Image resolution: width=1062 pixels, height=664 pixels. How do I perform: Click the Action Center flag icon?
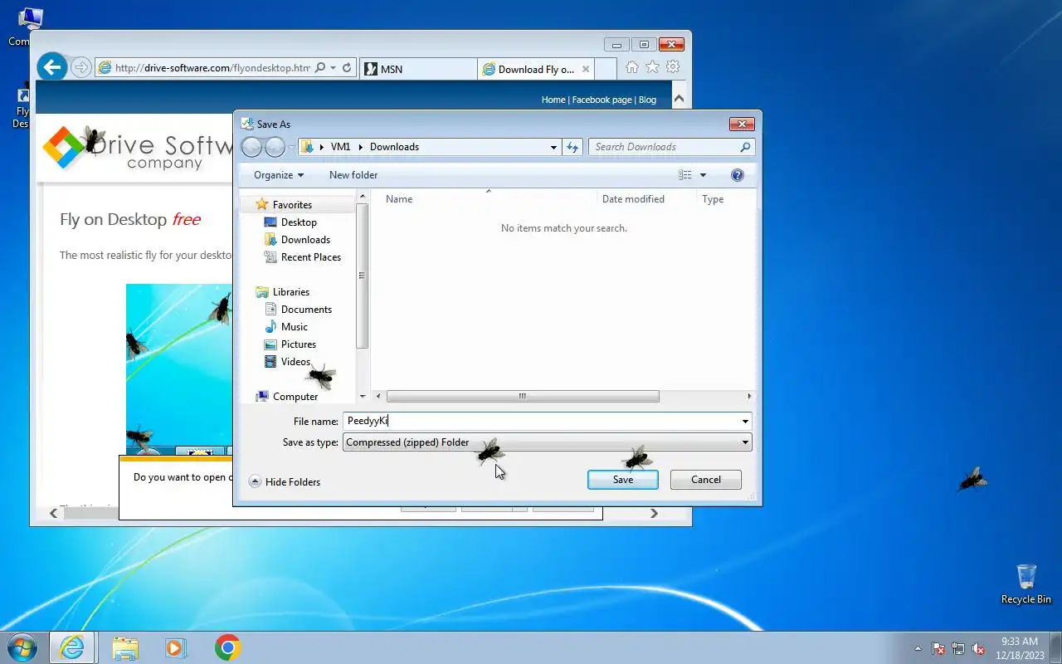click(x=938, y=649)
